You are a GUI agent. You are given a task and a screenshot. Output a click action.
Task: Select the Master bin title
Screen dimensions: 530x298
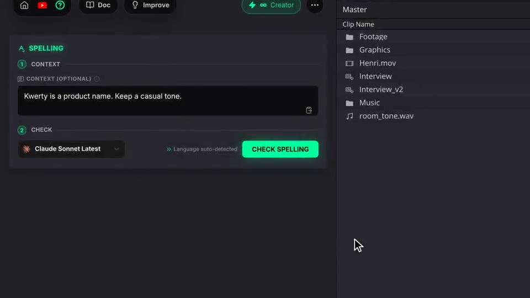(x=354, y=9)
